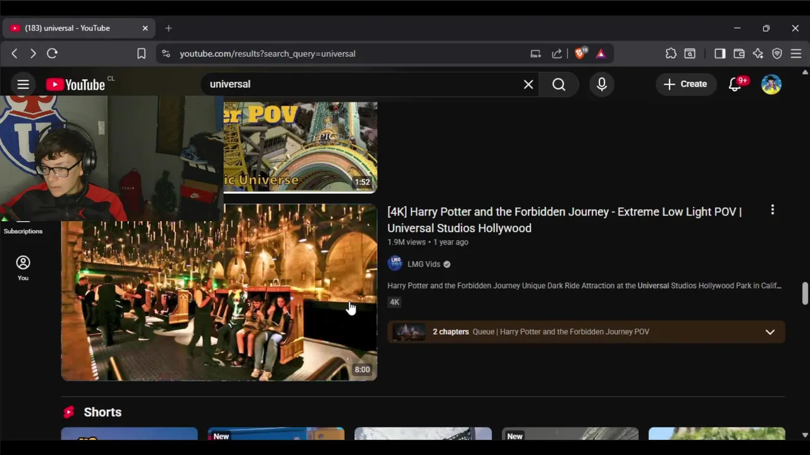Expand the 2 chapters list chevron

pos(770,332)
